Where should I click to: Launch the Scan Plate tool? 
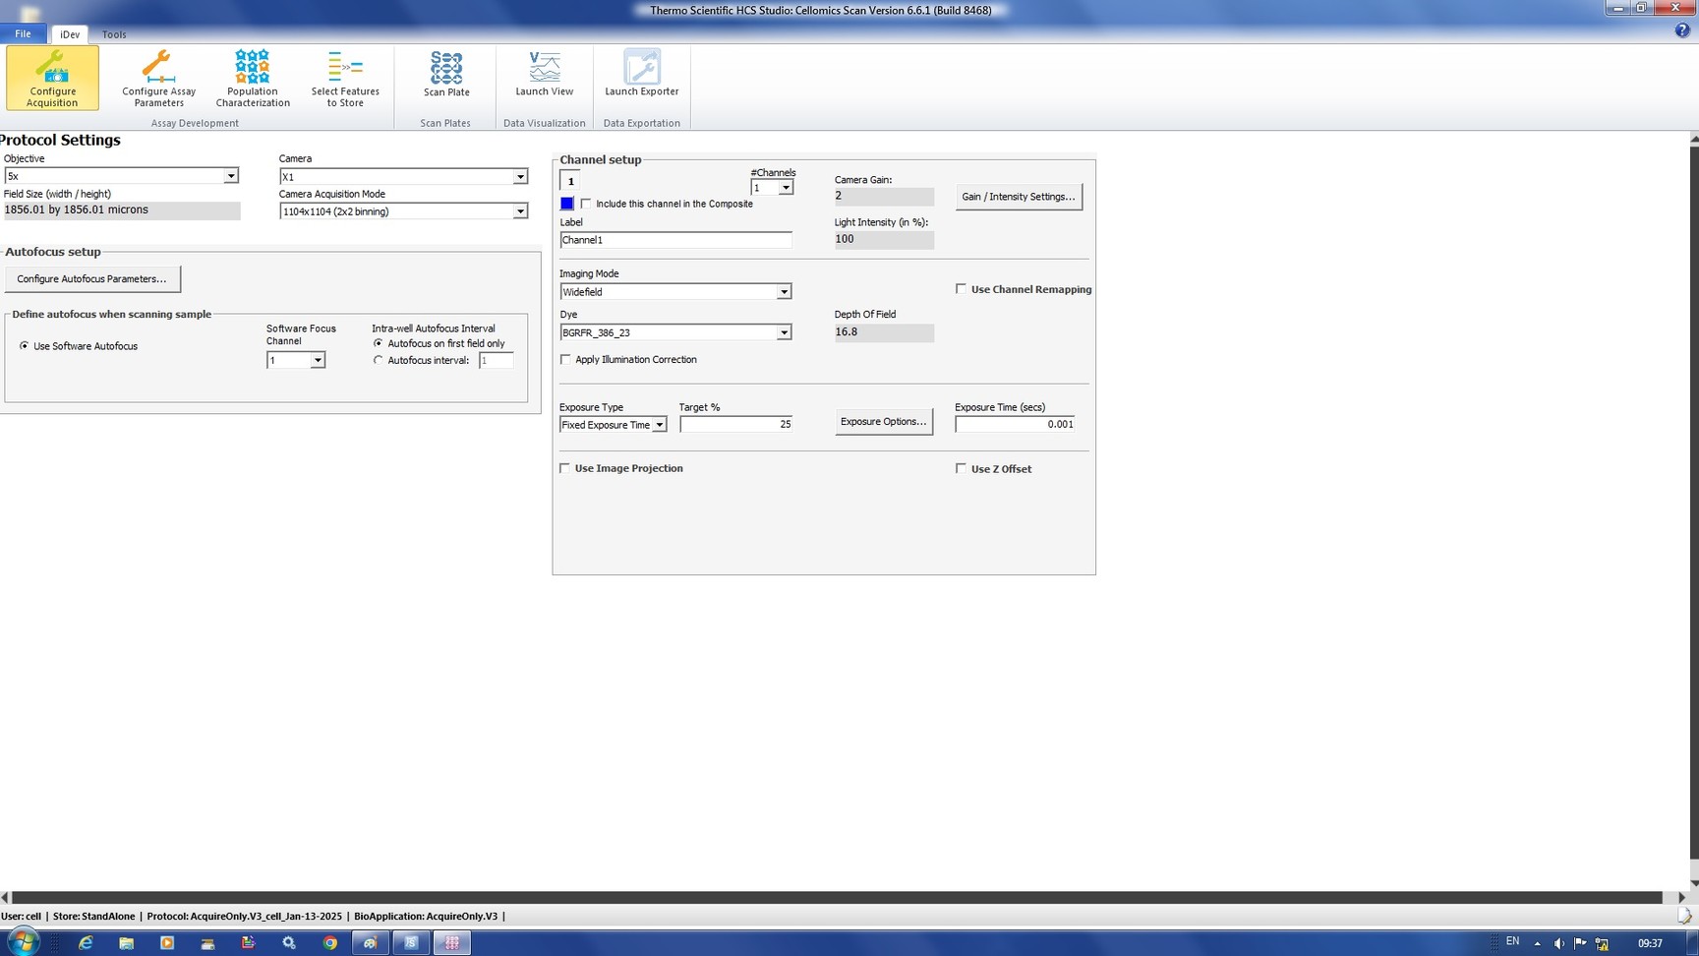pyautogui.click(x=446, y=74)
